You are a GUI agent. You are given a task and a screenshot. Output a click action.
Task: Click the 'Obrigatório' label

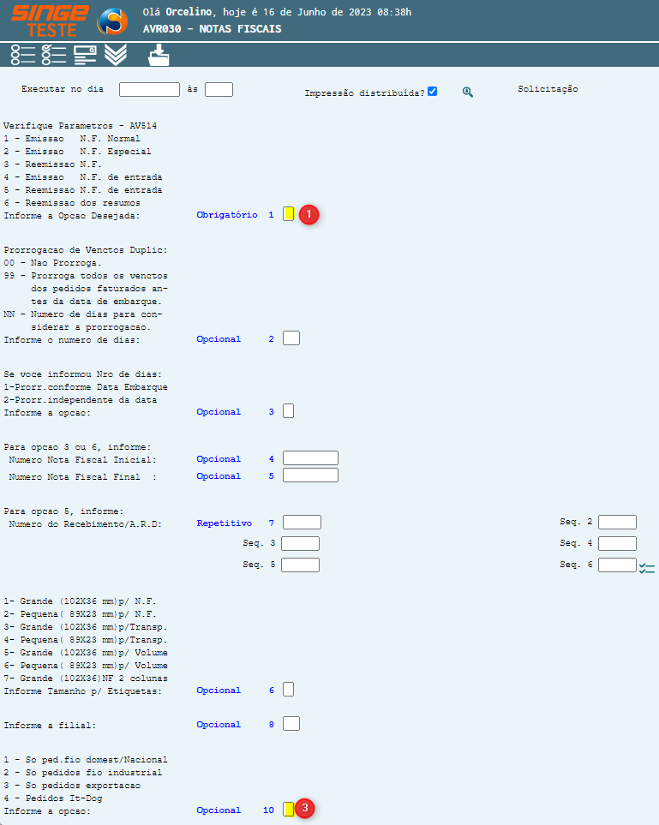pos(227,215)
